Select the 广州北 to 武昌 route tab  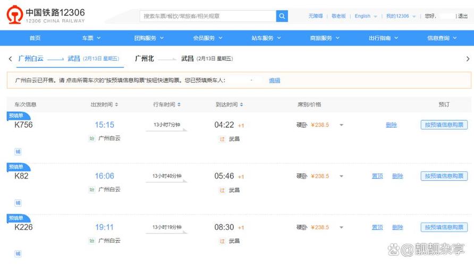[x=184, y=59]
